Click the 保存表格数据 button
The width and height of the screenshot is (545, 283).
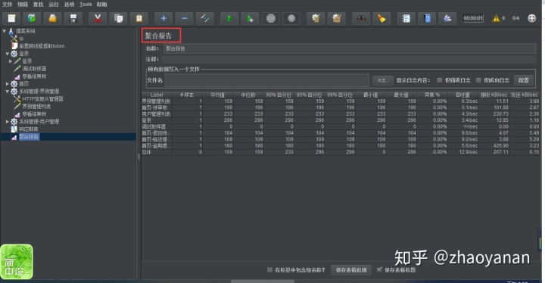point(351,270)
